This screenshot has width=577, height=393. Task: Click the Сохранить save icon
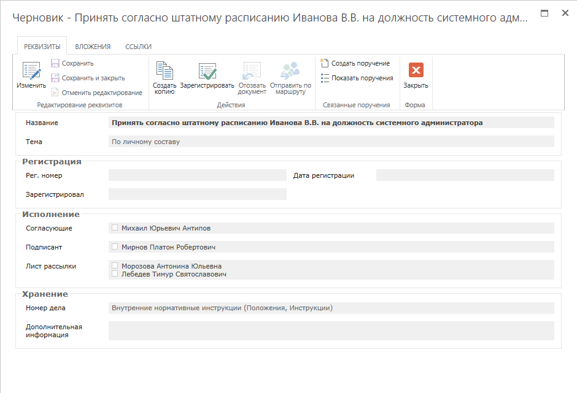[55, 63]
